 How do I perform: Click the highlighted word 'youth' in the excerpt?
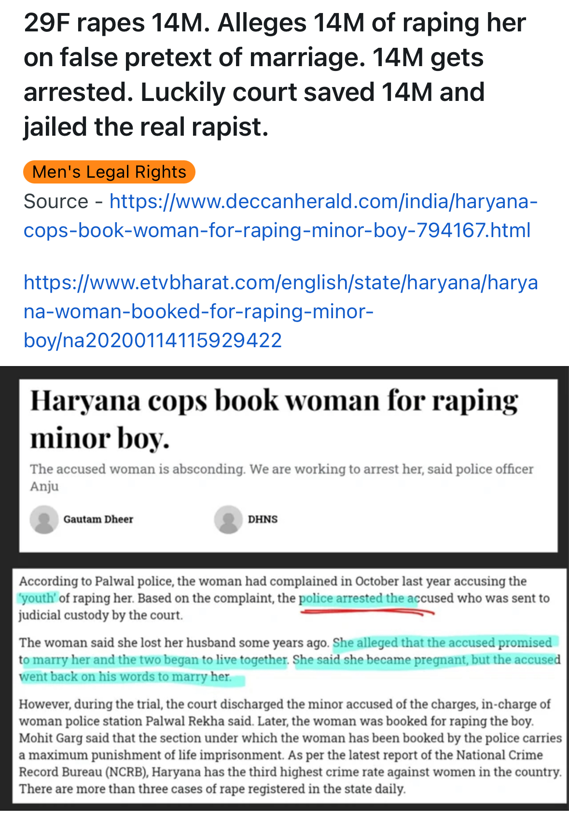(x=38, y=598)
